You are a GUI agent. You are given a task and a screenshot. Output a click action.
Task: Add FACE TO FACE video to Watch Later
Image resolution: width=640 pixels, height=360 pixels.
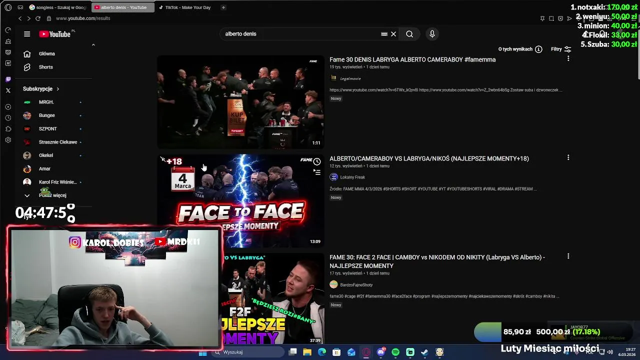317,161
